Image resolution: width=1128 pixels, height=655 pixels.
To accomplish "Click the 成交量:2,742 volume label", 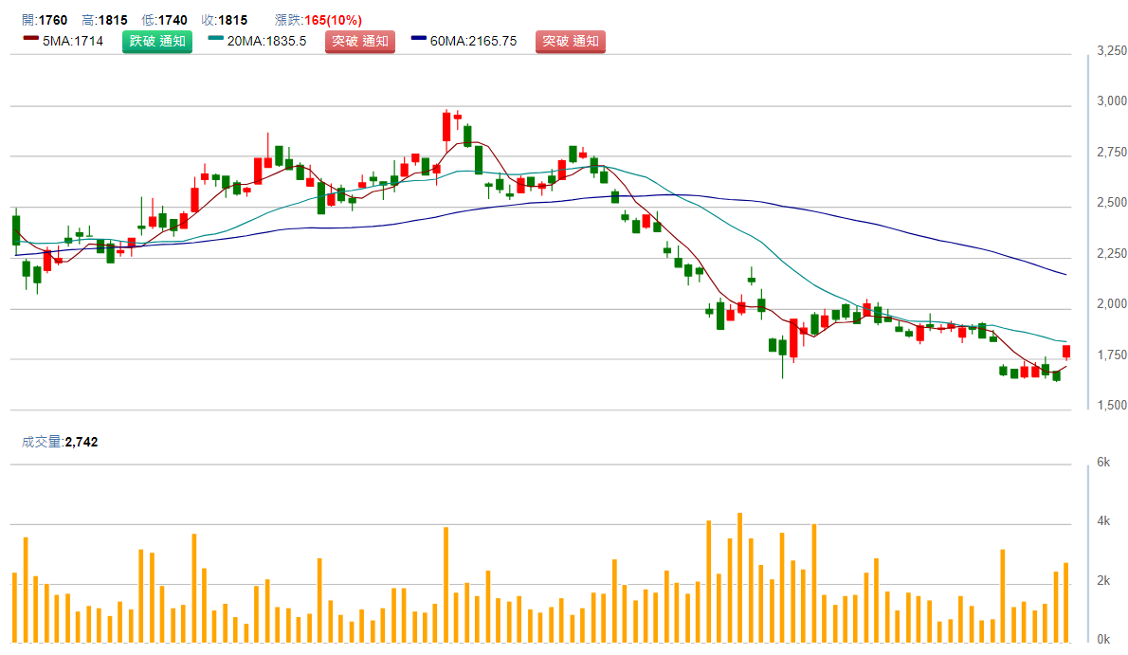I will 60,442.
